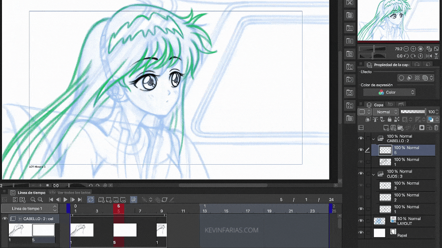The width and height of the screenshot is (442, 248).
Task: Click the opacity 100 stepper arrows
Action: [x=437, y=112]
